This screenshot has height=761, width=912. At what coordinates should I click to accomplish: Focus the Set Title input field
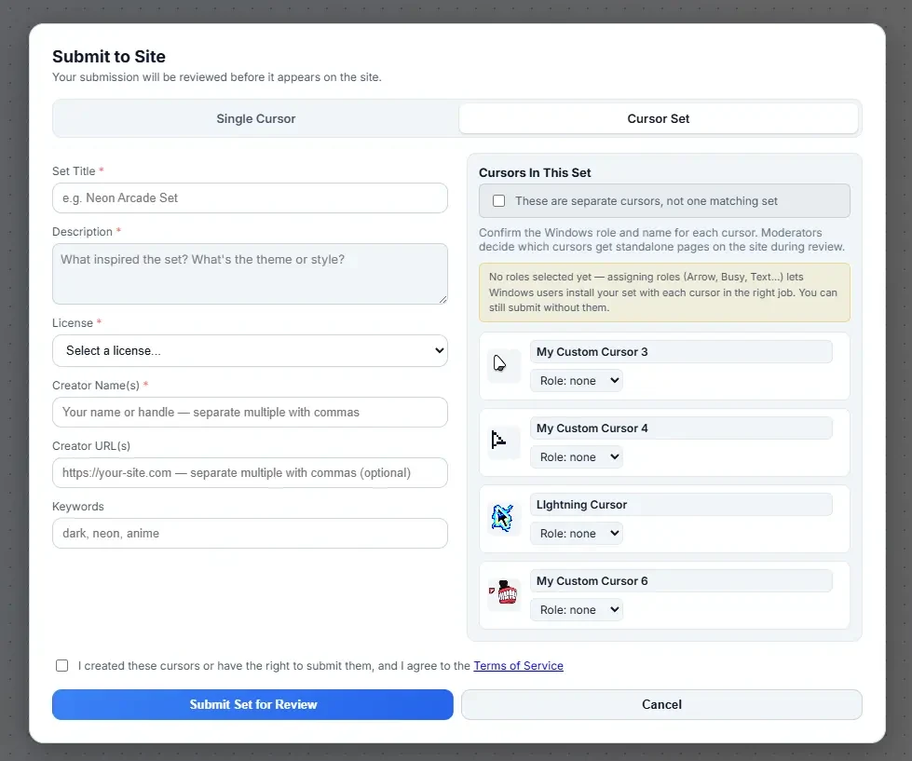(250, 198)
